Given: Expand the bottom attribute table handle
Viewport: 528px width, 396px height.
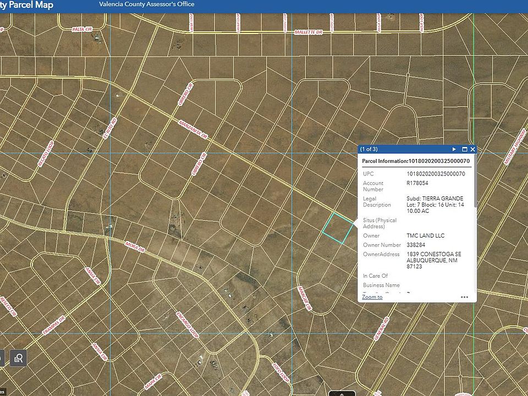Looking at the screenshot, I should click(x=342, y=393).
